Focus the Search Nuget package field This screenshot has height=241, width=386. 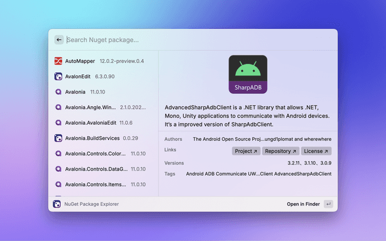tap(193, 40)
